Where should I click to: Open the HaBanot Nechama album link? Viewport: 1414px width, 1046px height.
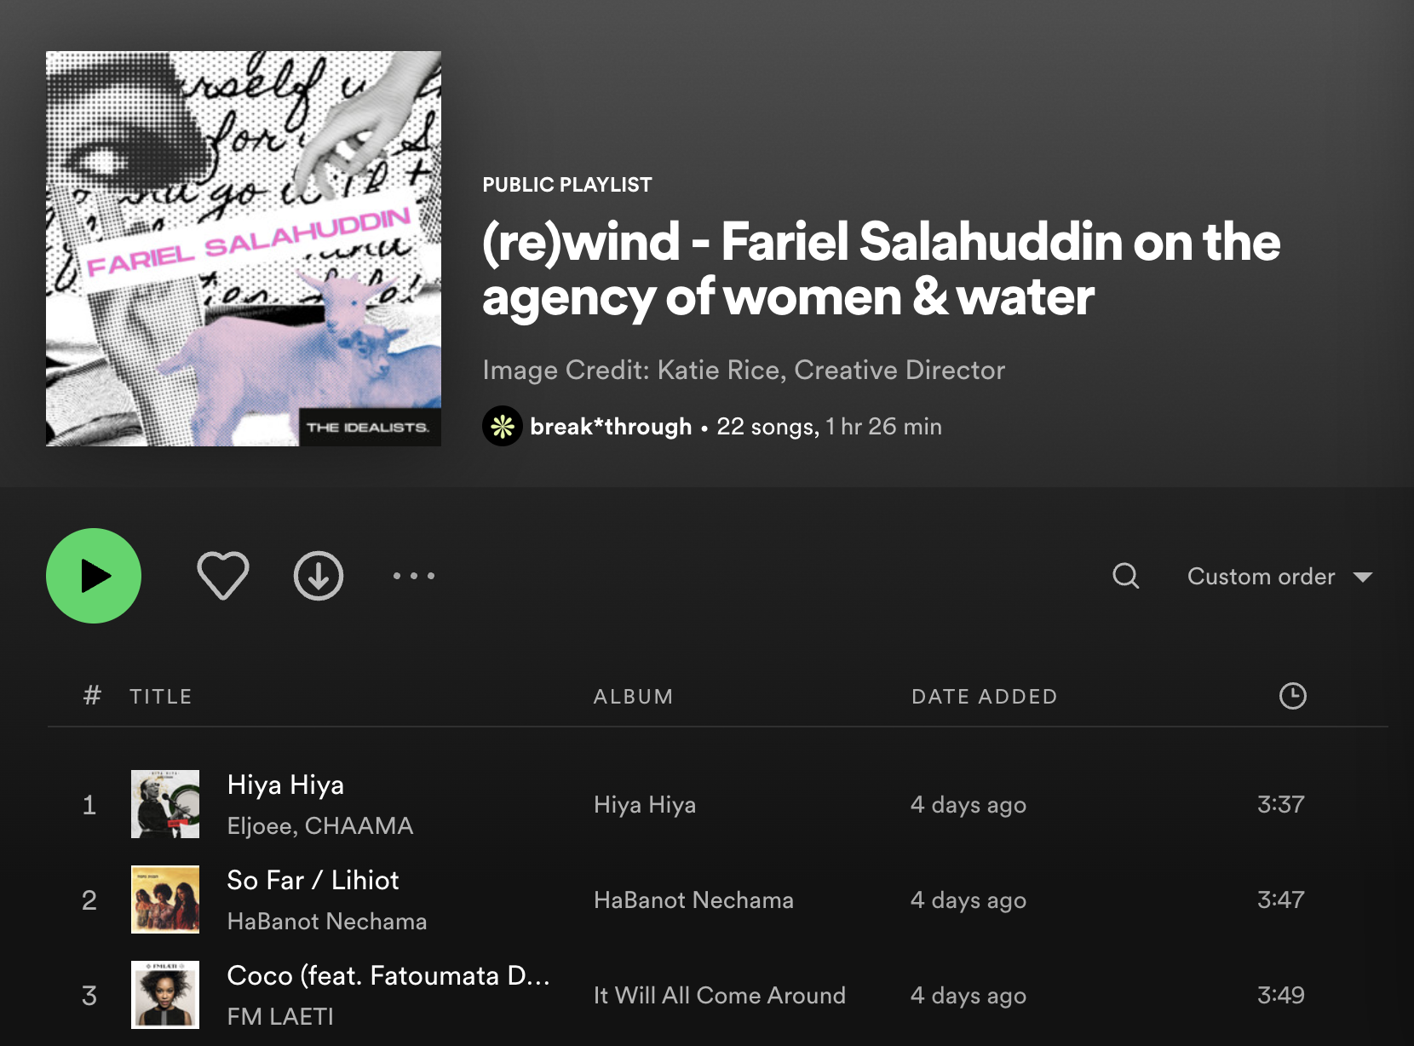pyautogui.click(x=693, y=900)
